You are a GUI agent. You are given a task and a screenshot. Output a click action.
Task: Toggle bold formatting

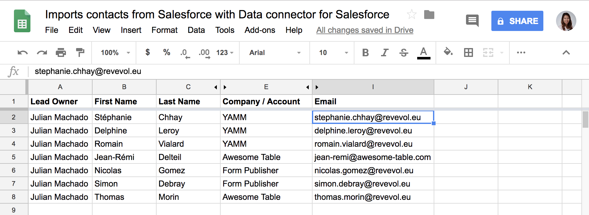pyautogui.click(x=366, y=52)
